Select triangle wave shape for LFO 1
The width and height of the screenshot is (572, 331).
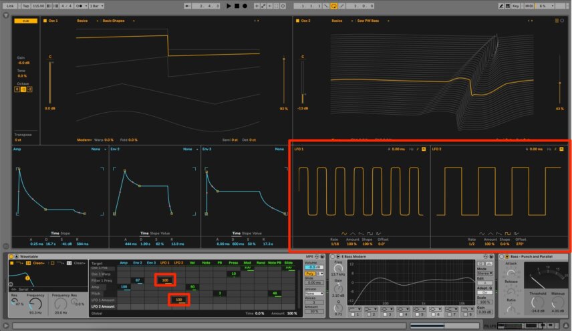pos(353,234)
